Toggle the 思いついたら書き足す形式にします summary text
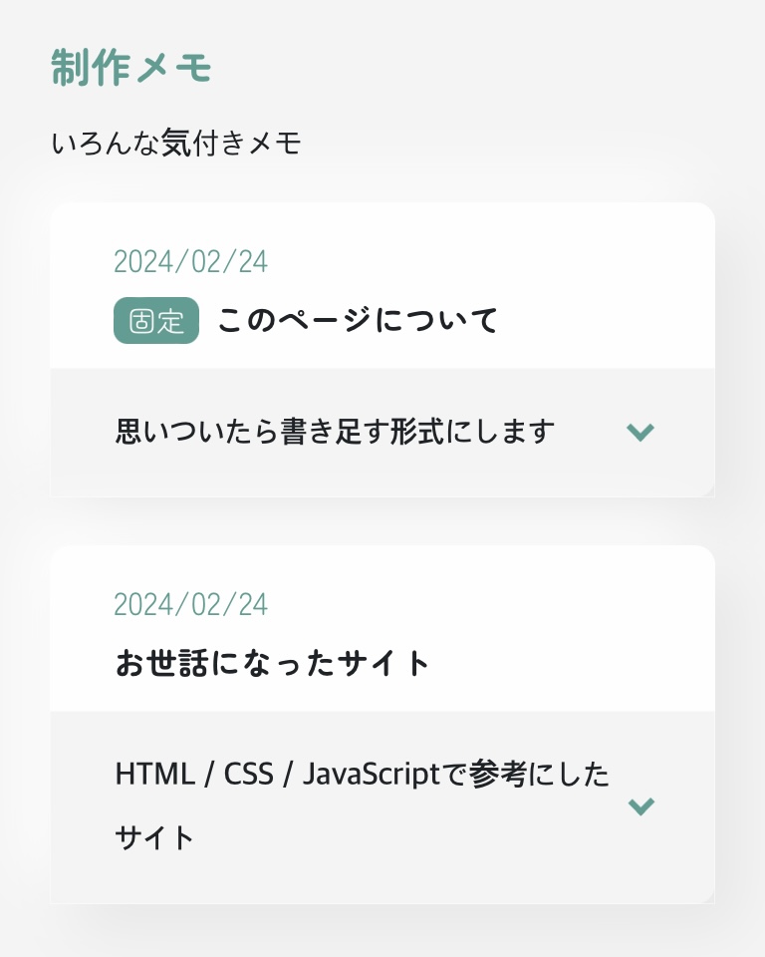 tap(335, 432)
